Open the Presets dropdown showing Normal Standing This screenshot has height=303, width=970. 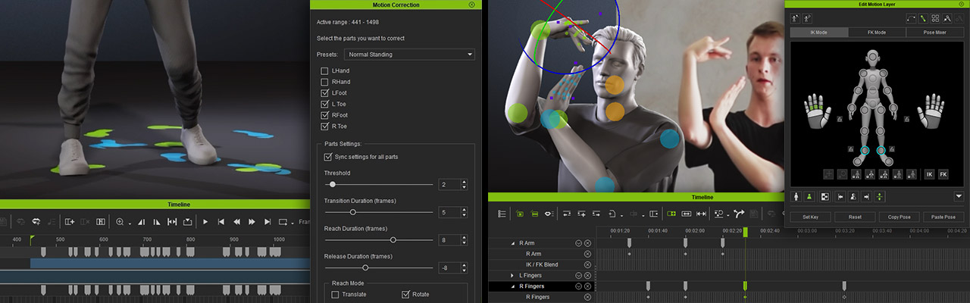click(409, 55)
